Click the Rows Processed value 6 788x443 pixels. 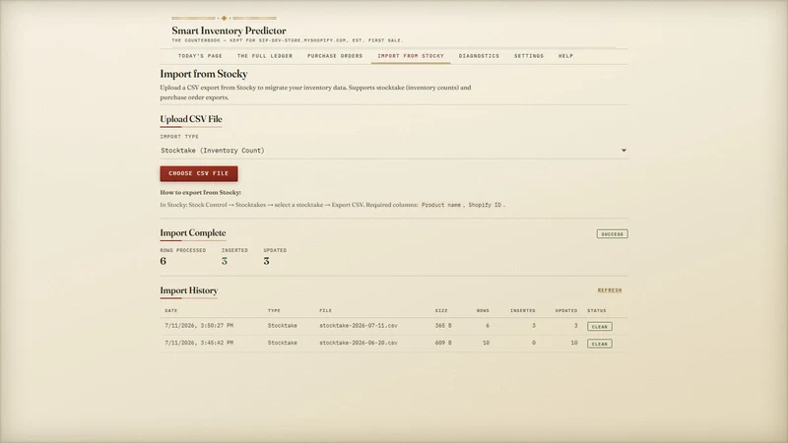pyautogui.click(x=163, y=261)
